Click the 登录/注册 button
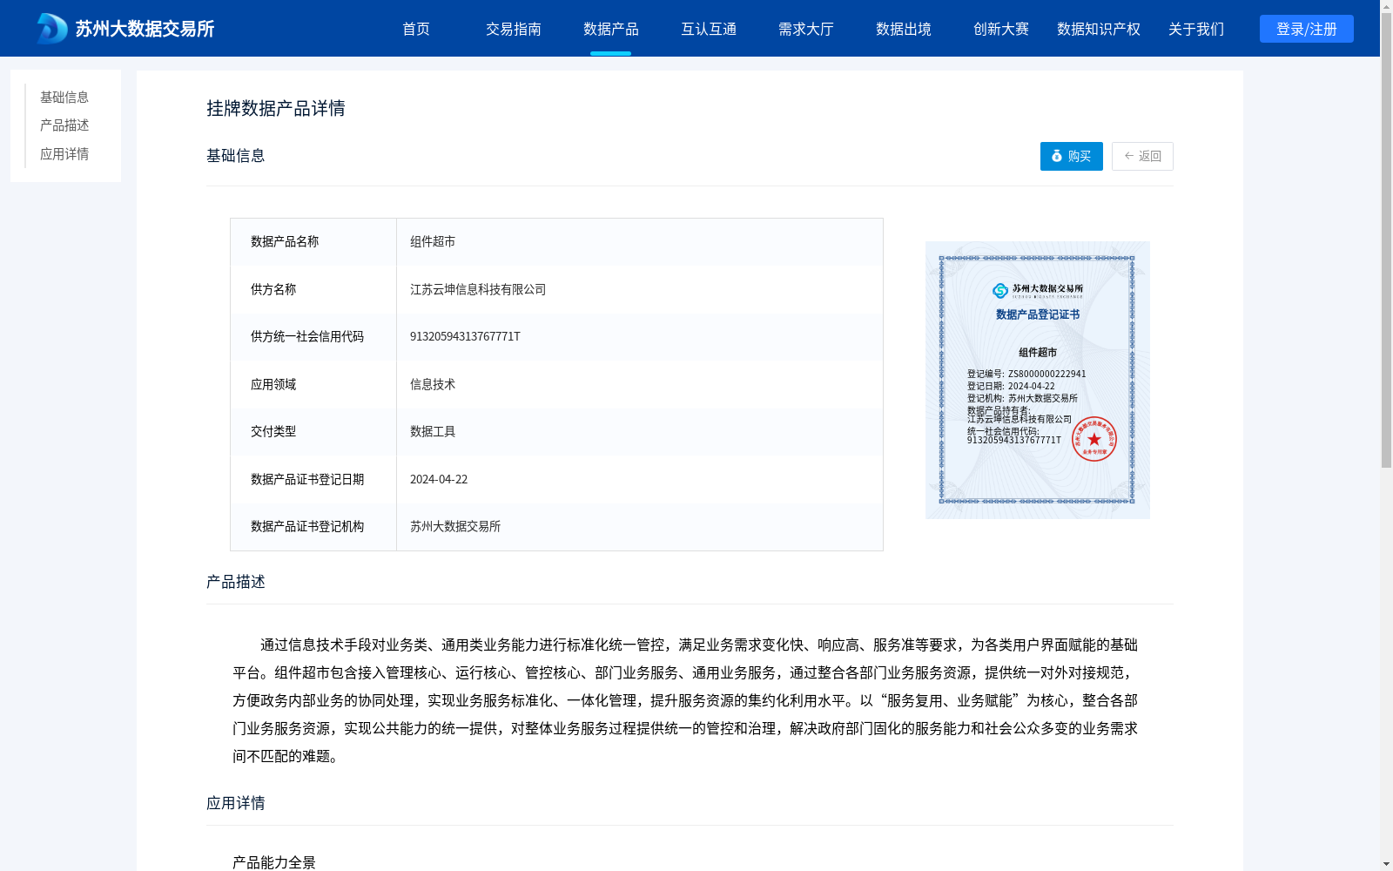The height and width of the screenshot is (871, 1393). [1306, 29]
